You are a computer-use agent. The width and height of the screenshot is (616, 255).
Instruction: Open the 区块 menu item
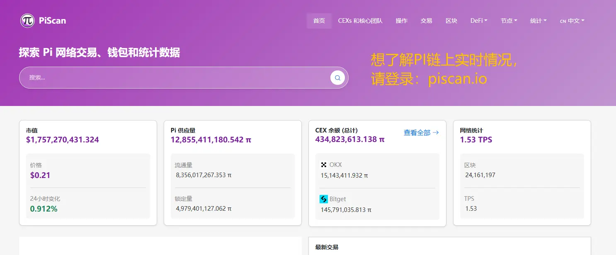[451, 21]
